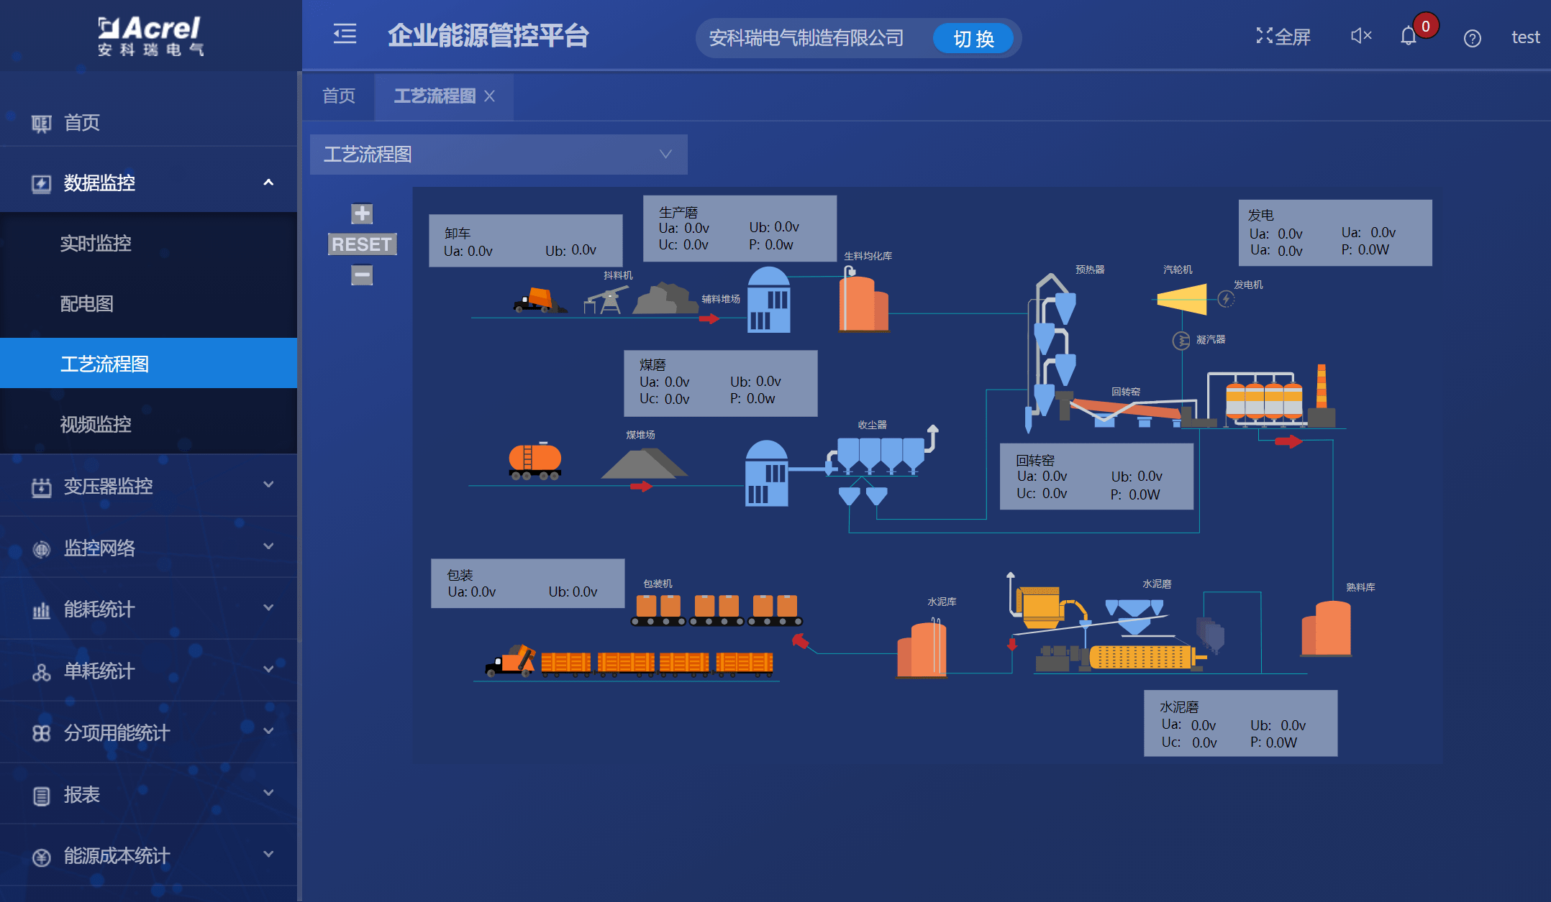This screenshot has height=902, width=1551.
Task: Expand the 变压器监控 menu chevron
Action: coord(268,485)
